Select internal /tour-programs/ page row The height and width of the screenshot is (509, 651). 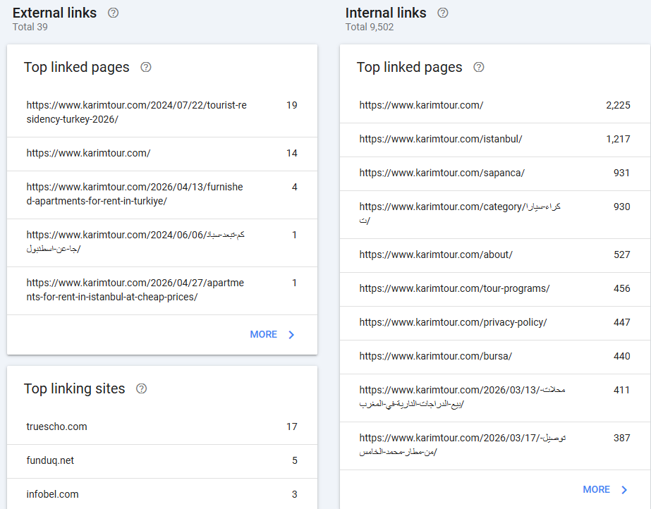[495, 289]
